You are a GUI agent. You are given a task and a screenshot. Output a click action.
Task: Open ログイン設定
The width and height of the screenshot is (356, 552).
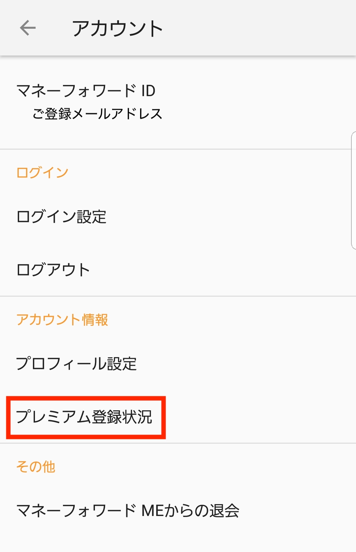[x=178, y=217]
